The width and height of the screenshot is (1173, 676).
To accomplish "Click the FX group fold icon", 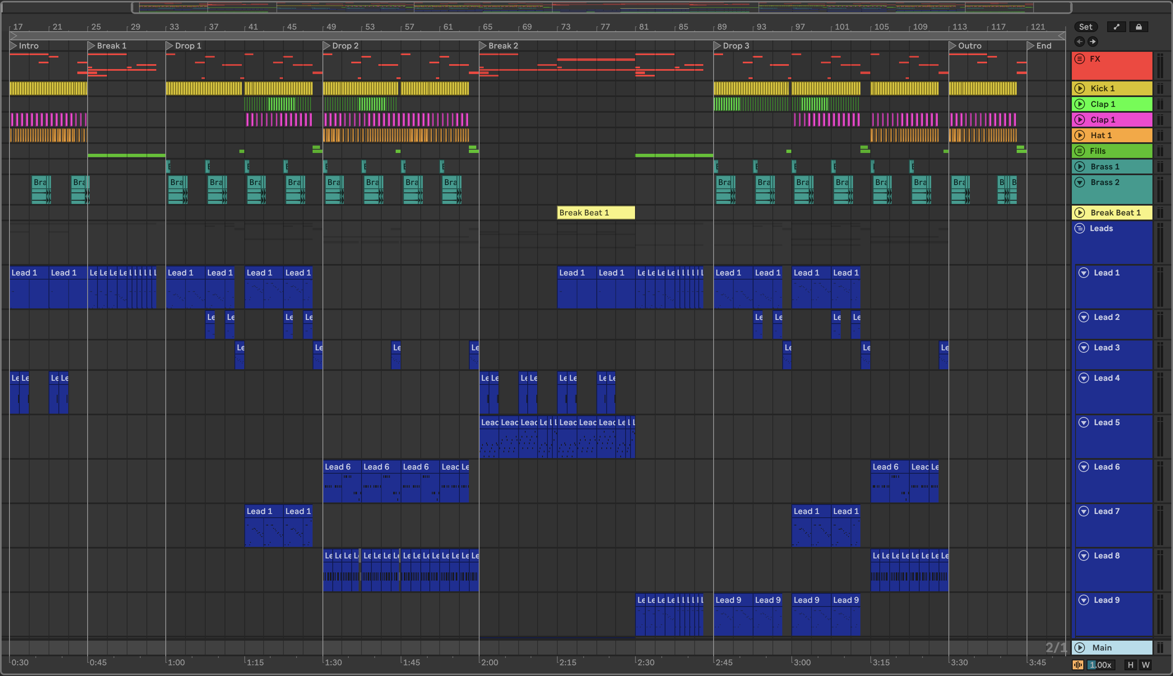I will tap(1080, 59).
